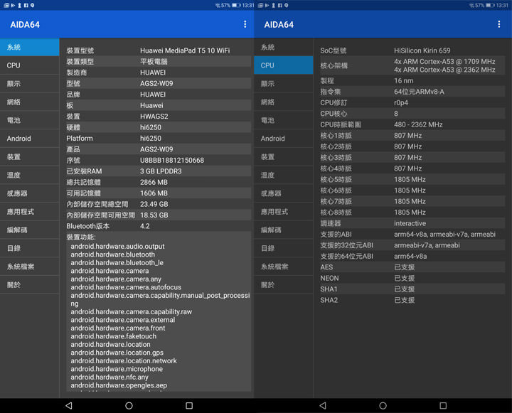Open 裝置 section in right sidebar
This screenshot has height=413, width=512.
(284, 156)
